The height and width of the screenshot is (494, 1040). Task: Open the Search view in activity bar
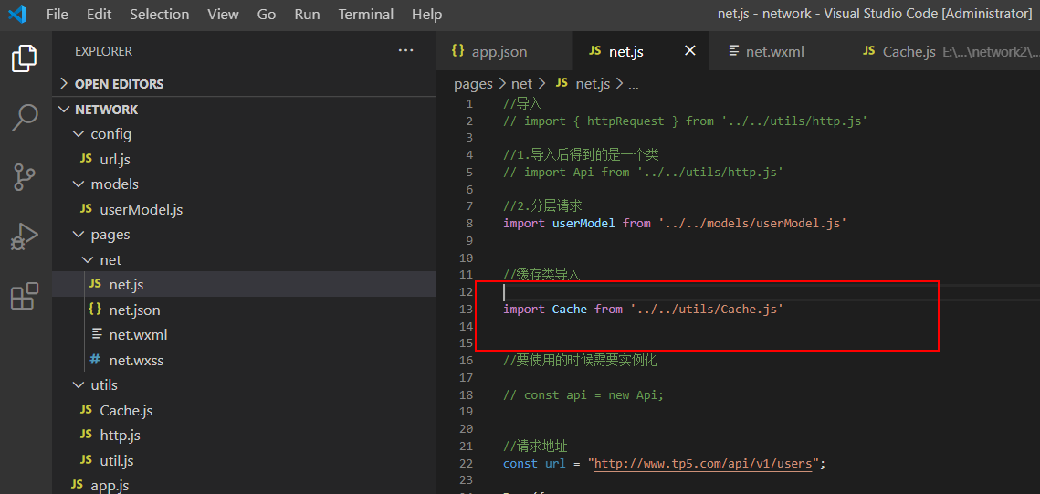26,118
